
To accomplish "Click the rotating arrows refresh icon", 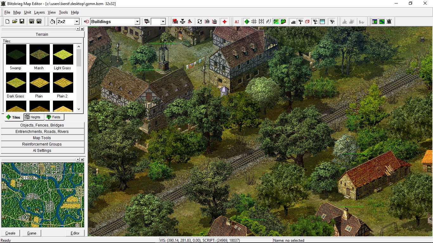I will (x=200, y=22).
